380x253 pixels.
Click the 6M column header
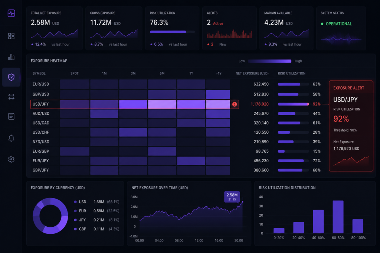click(162, 73)
